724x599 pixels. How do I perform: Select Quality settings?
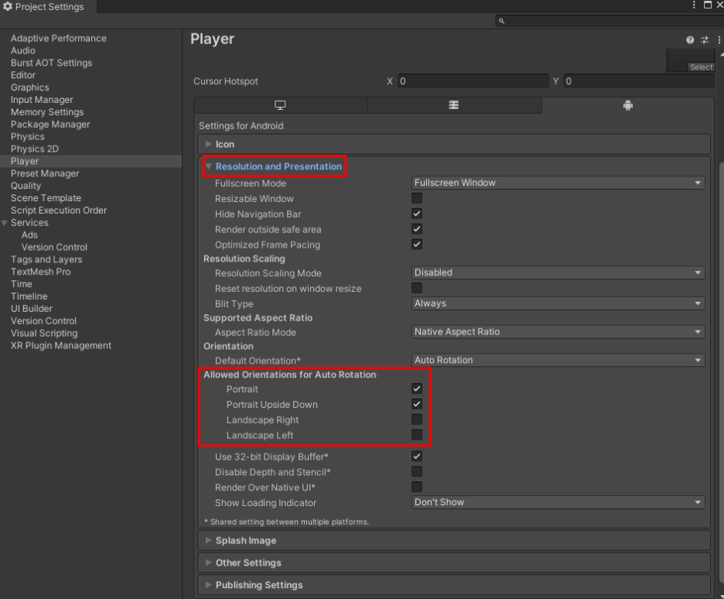(x=26, y=186)
